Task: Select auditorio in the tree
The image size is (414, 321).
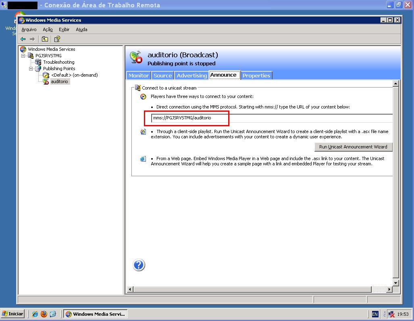Action: coord(60,81)
